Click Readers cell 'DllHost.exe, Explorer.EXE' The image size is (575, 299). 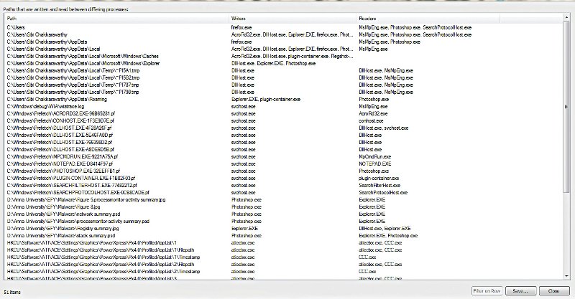click(385, 228)
